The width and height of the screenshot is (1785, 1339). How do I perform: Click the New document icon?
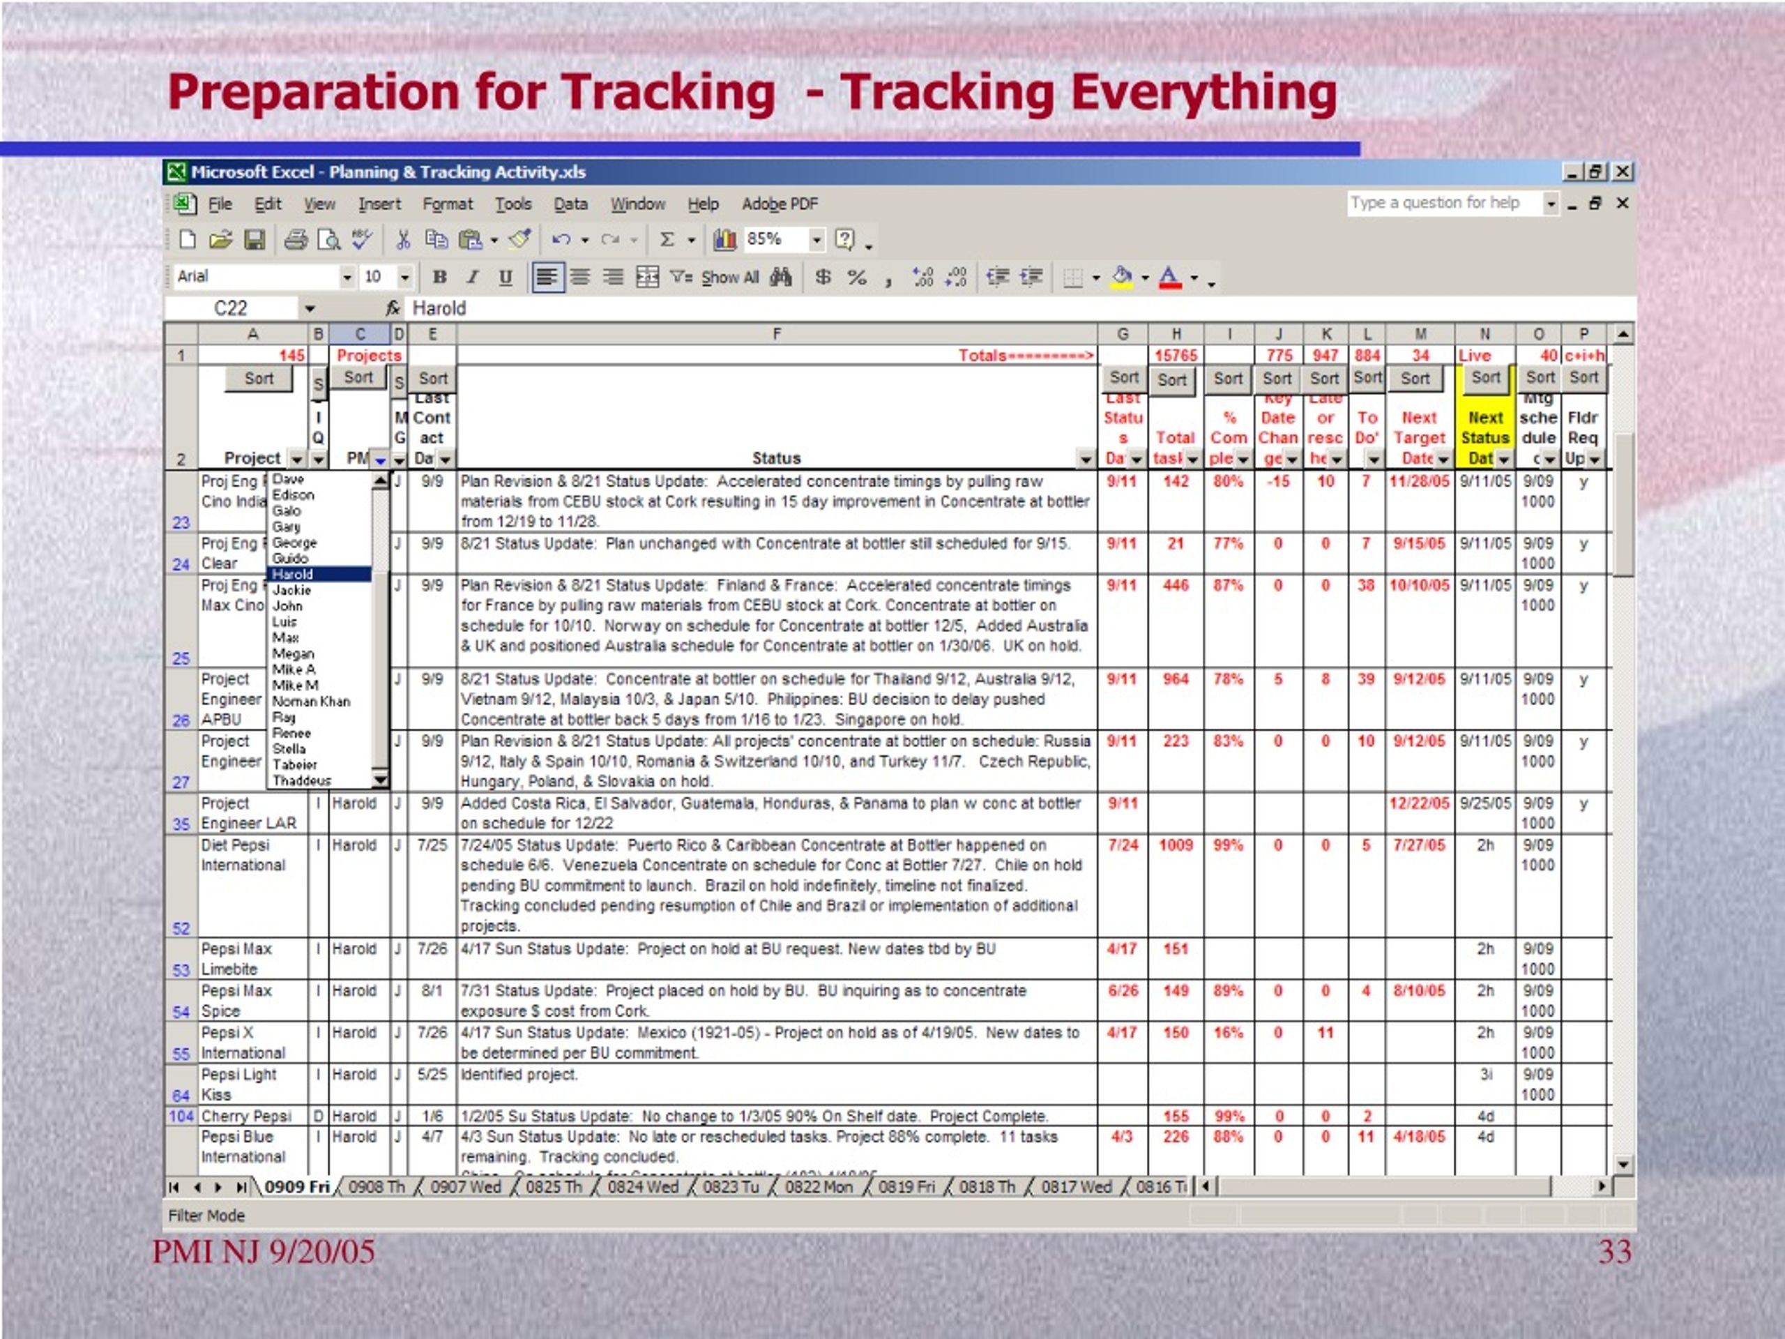click(x=187, y=240)
